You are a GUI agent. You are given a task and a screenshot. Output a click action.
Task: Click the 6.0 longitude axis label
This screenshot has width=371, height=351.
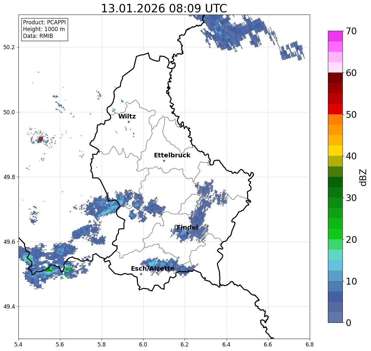143,345
